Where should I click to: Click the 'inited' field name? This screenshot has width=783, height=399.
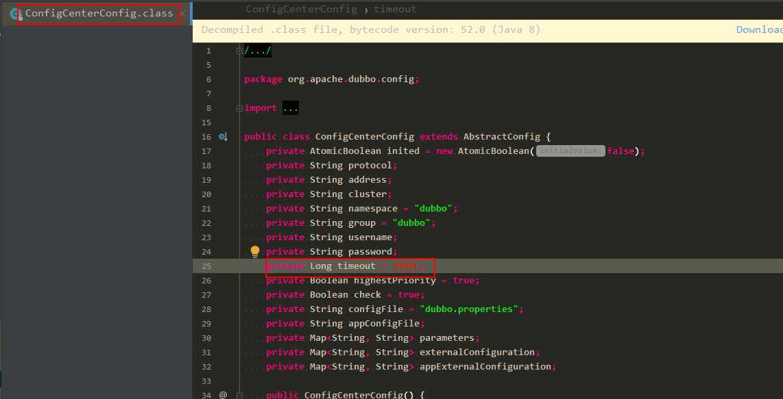point(403,151)
